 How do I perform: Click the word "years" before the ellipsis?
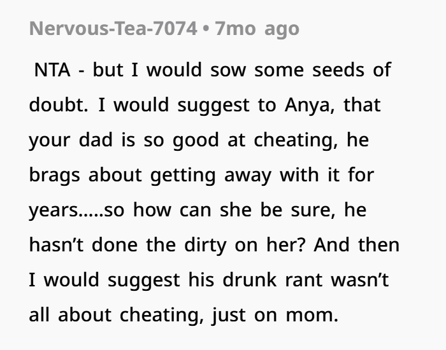52,210
